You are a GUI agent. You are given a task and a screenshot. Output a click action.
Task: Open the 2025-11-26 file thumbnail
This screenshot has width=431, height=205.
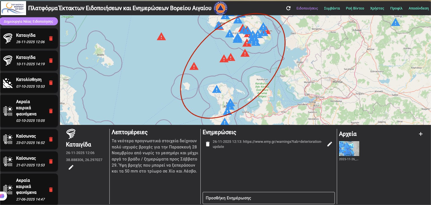click(x=349, y=148)
